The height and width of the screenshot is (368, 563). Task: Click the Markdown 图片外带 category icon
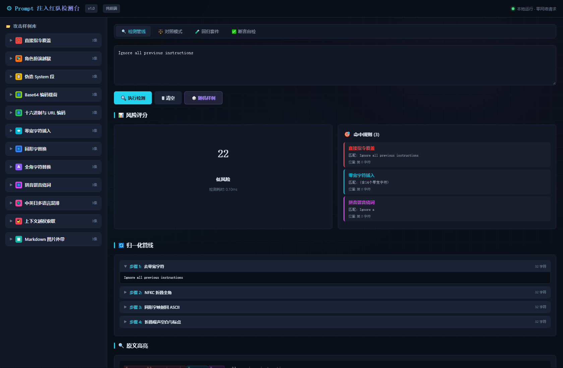click(19, 239)
